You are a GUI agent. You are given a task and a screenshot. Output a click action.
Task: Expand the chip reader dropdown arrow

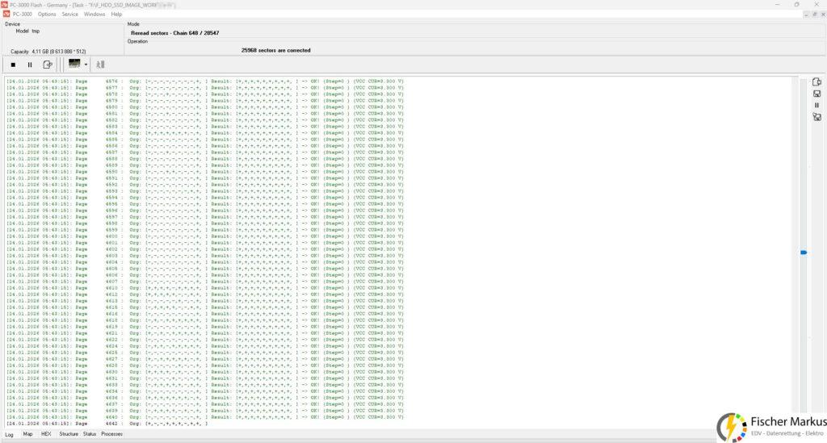click(x=86, y=65)
